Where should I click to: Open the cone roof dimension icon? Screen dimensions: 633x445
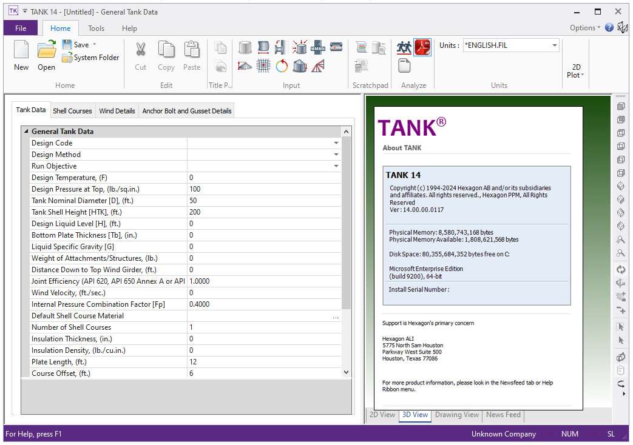245,65
